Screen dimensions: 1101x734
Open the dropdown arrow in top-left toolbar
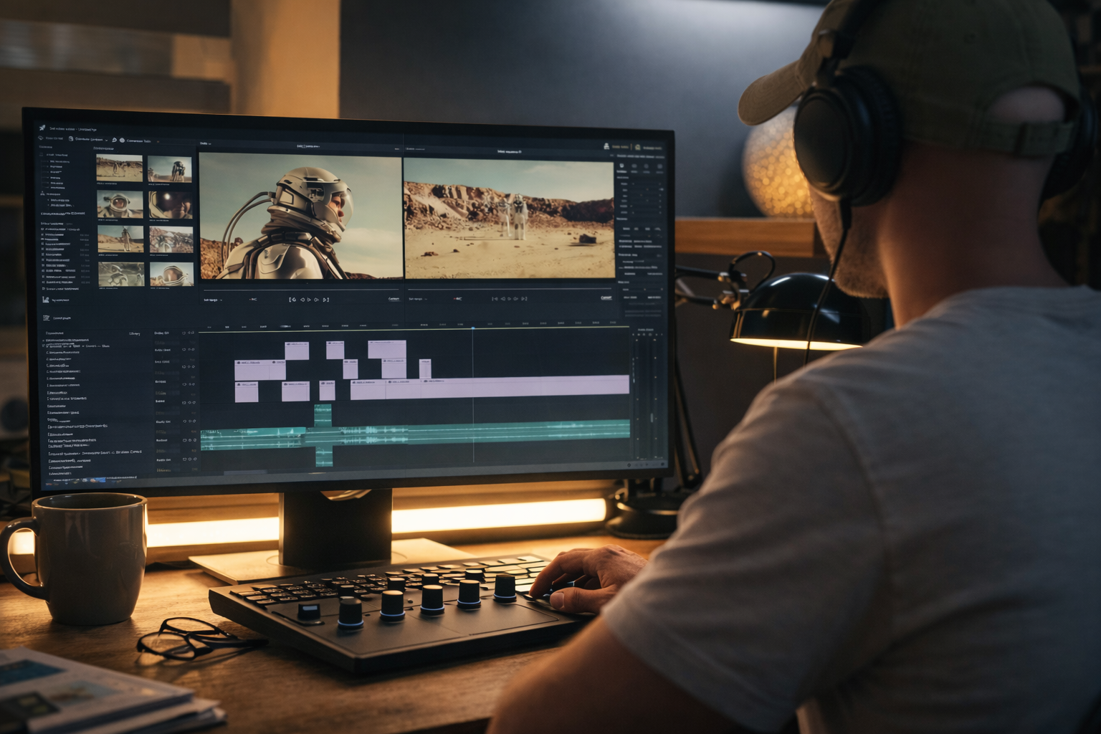click(x=106, y=140)
